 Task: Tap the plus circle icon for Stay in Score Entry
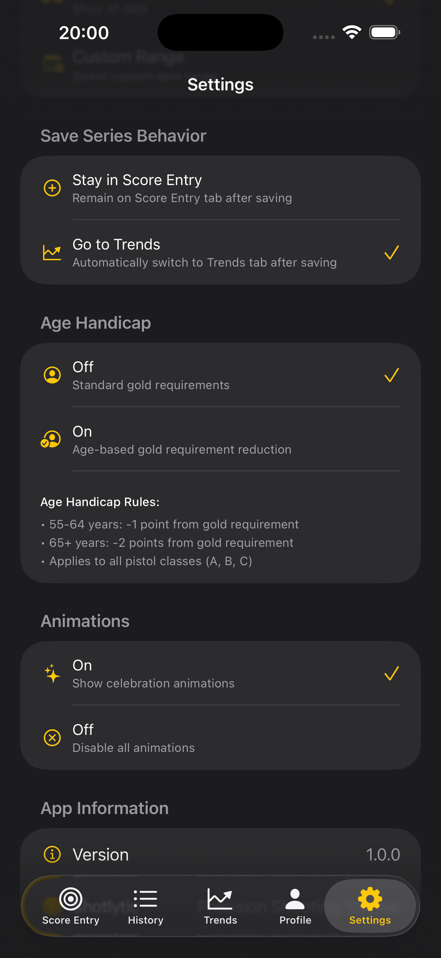coord(52,188)
